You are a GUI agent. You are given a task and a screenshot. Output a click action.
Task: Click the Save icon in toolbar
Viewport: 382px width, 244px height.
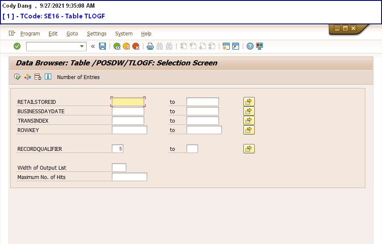coord(102,46)
